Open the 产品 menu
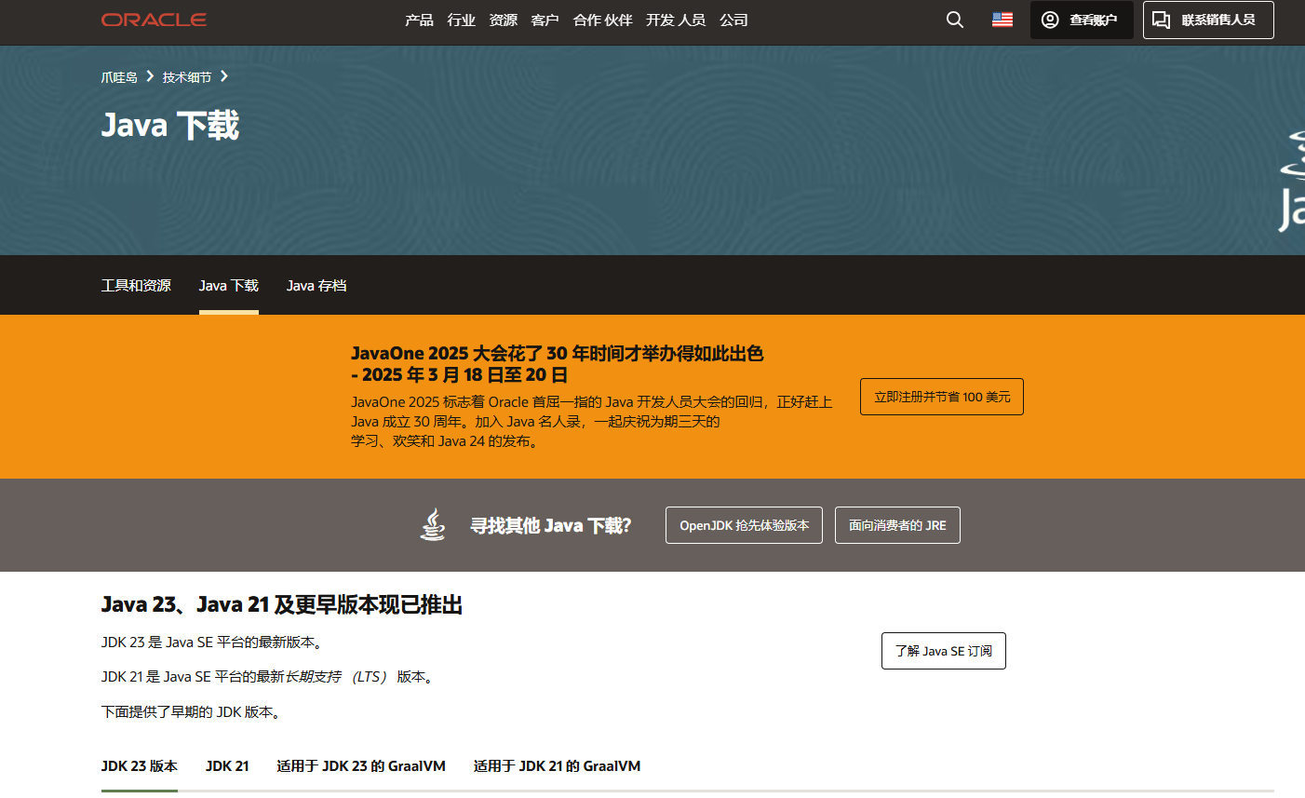This screenshot has height=798, width=1305. coord(419,20)
